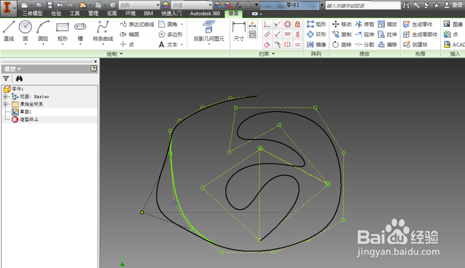Expand the 约束 panel dropdown arrow

[x=273, y=54]
